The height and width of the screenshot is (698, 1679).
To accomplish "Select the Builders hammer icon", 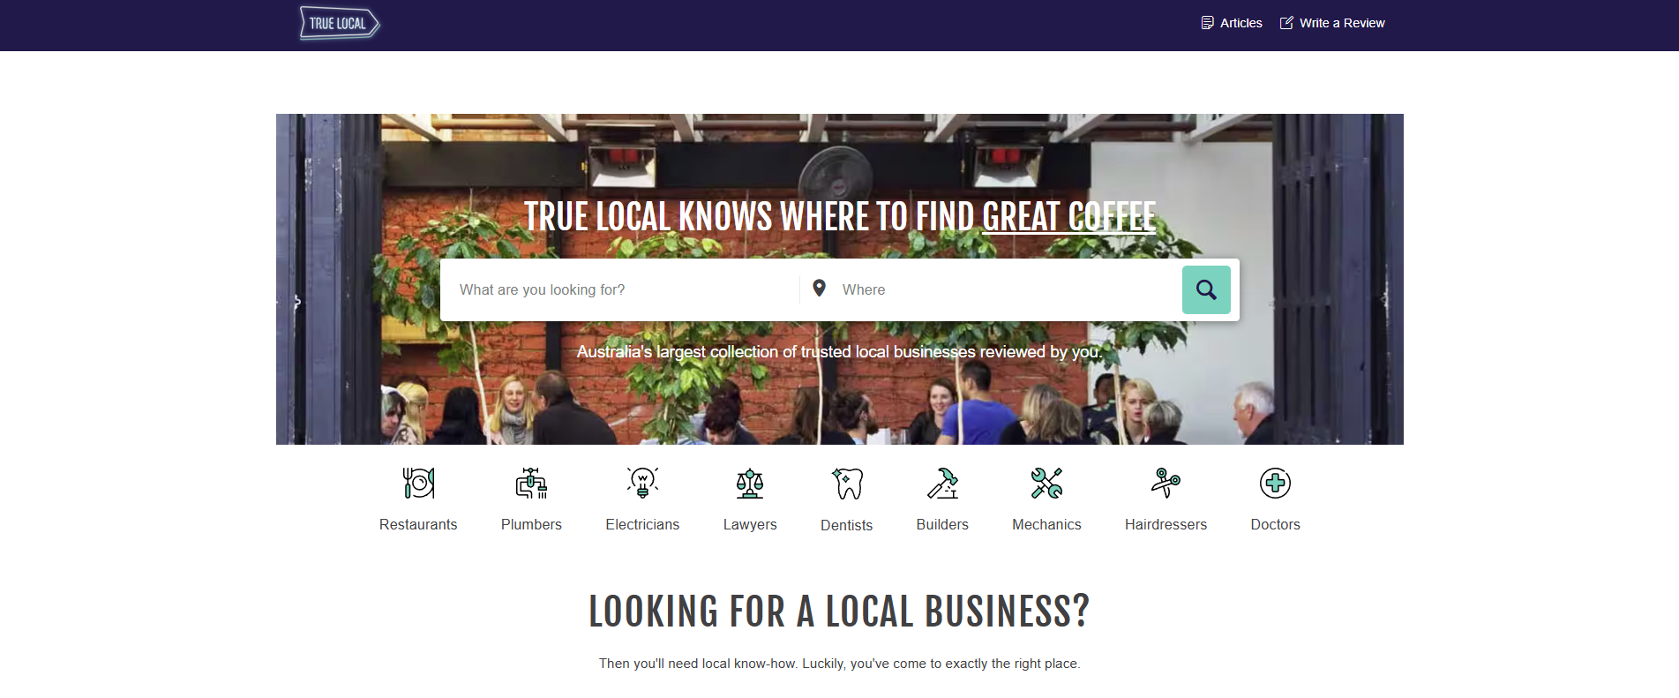I will 942,483.
